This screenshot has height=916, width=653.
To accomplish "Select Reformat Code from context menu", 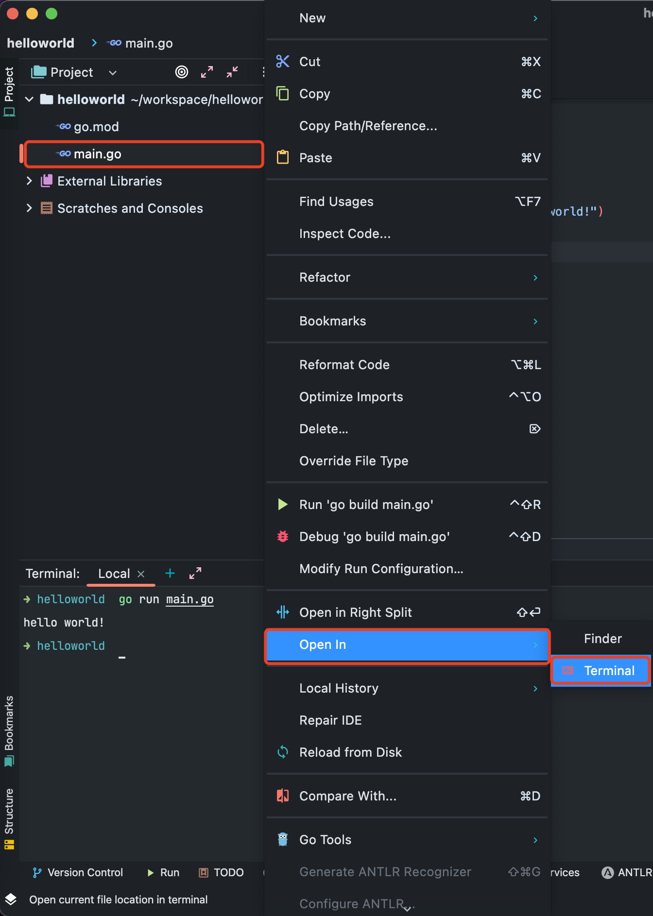I will coord(344,365).
